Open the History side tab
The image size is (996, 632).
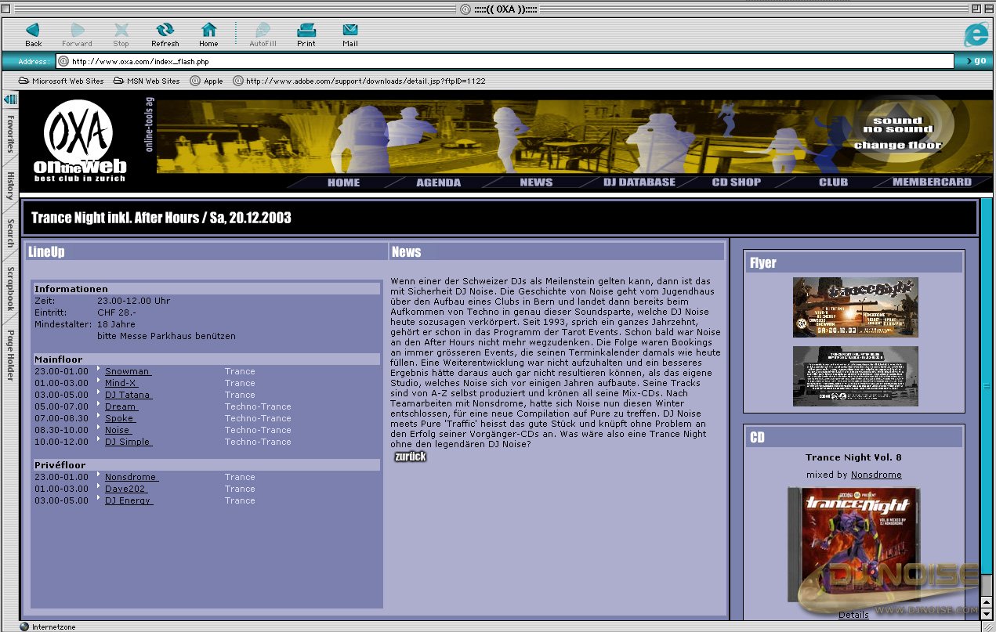point(10,186)
